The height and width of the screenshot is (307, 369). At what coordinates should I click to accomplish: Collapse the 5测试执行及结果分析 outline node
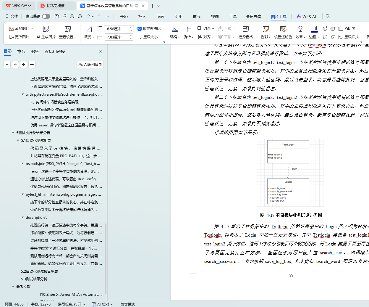[x=13, y=133]
